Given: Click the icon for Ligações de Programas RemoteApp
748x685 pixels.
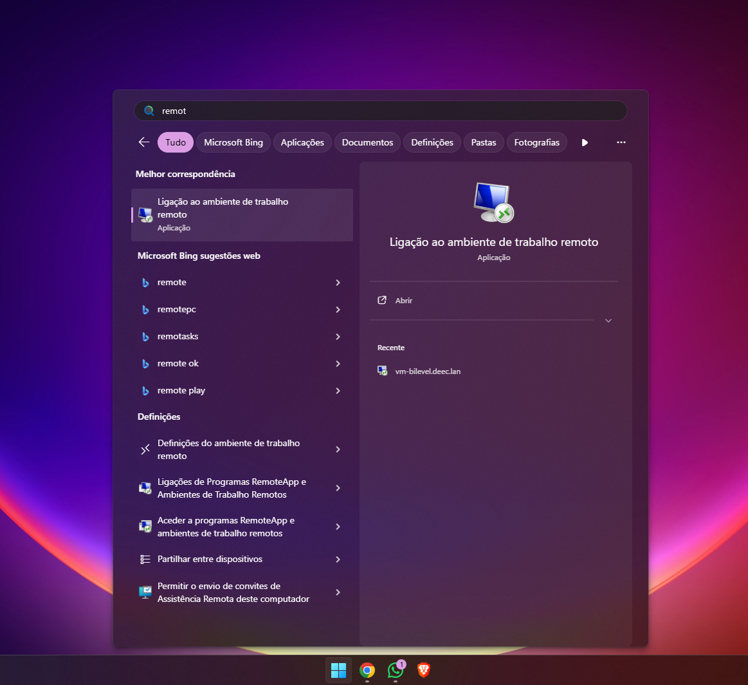Looking at the screenshot, I should pyautogui.click(x=145, y=489).
